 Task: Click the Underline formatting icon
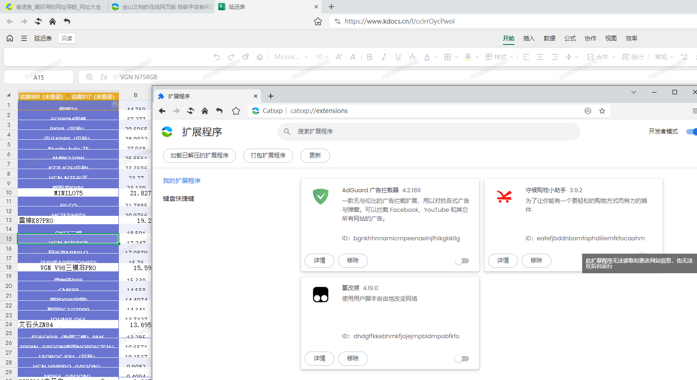397,57
